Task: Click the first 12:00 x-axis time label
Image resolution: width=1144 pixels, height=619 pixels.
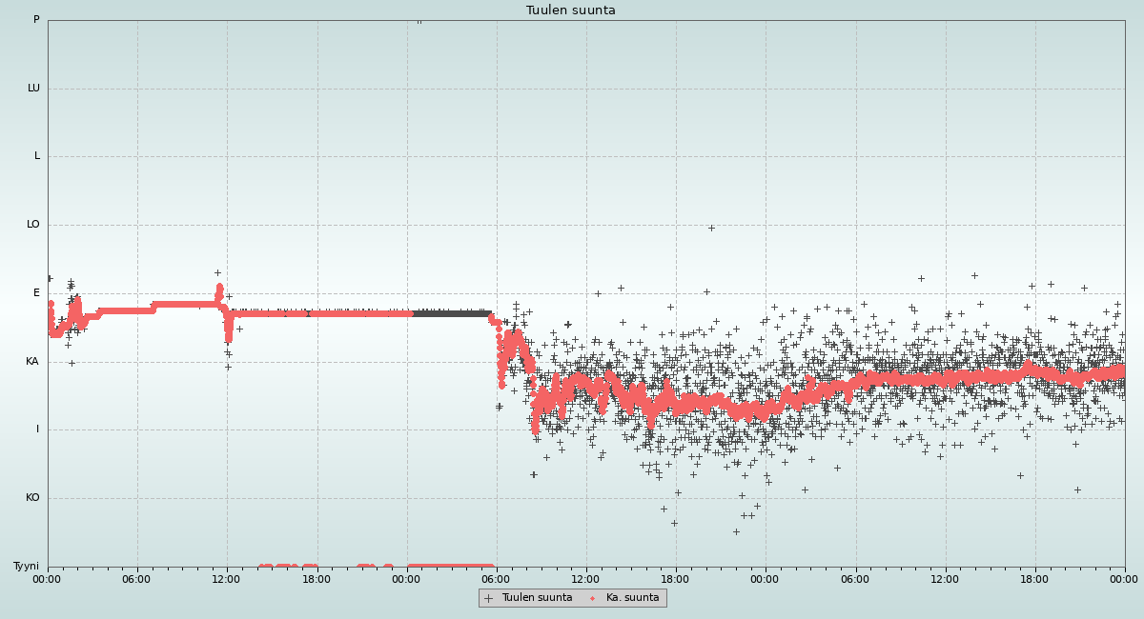Action: [226, 579]
